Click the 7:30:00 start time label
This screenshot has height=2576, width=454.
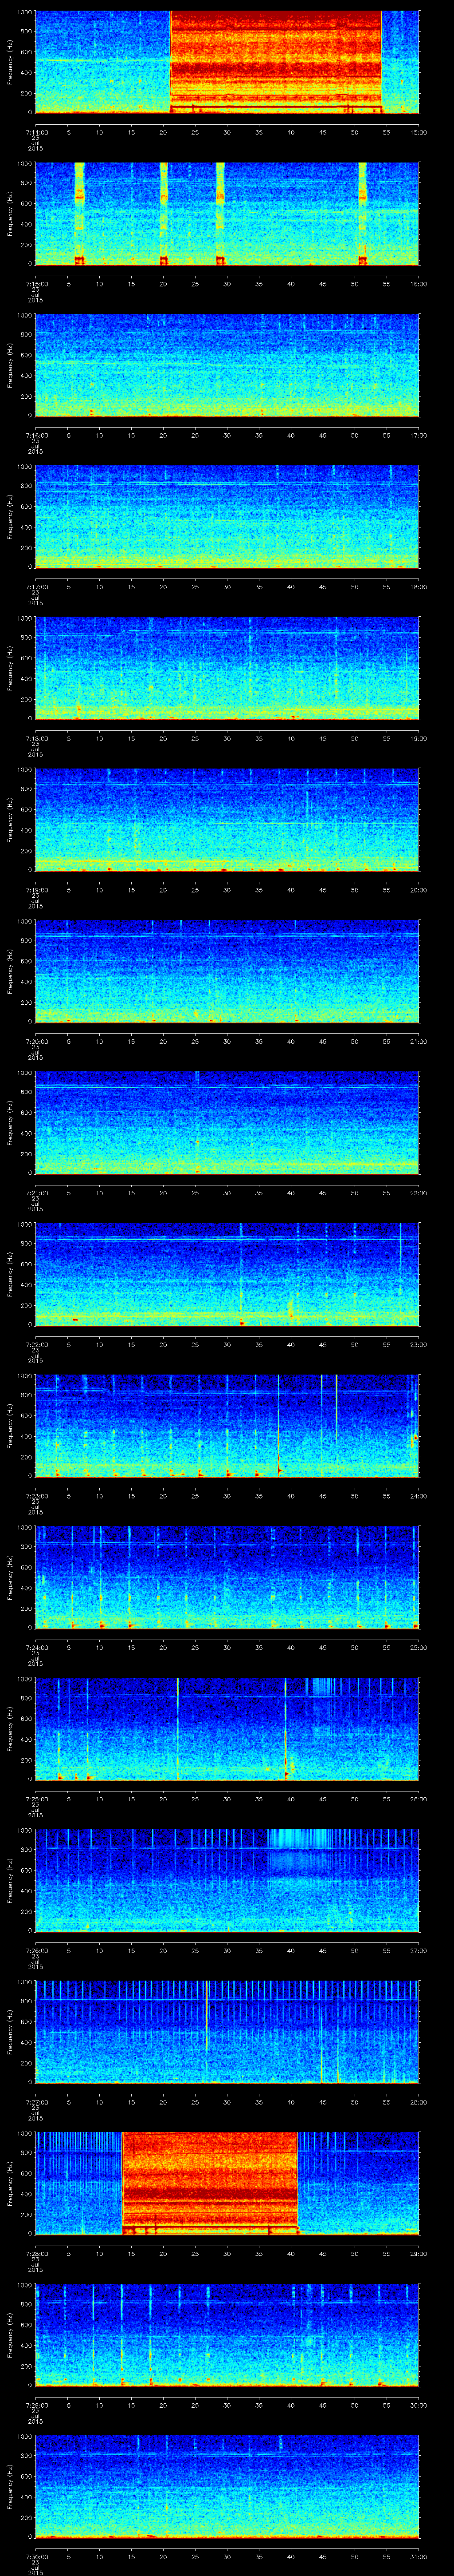point(37,2558)
